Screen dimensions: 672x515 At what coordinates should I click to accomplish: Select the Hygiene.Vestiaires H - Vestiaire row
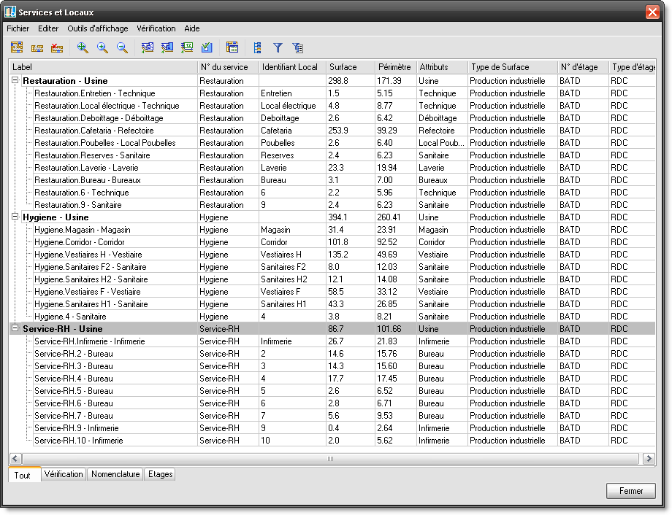pyautogui.click(x=88, y=255)
